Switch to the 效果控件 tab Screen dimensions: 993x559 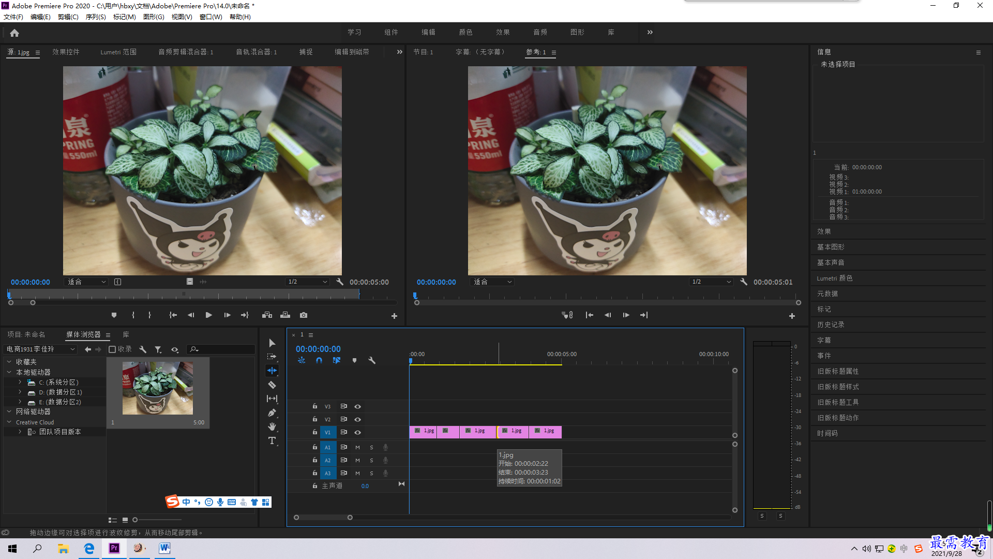[x=66, y=52]
